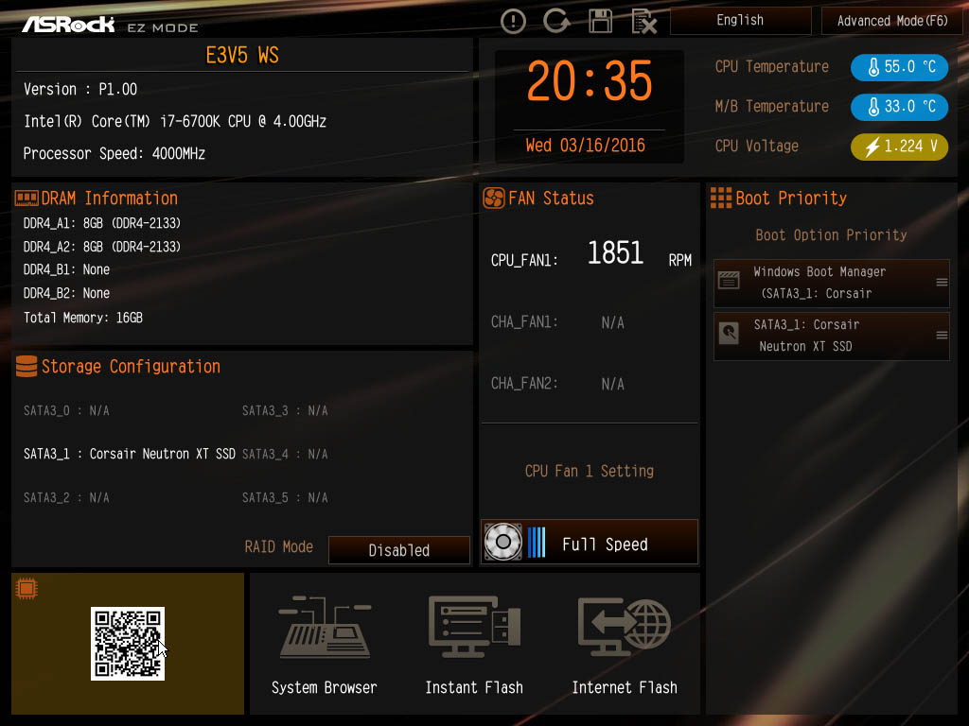Click SATA3_2 : N/A entry
This screenshot has height=726, width=969.
coord(66,497)
